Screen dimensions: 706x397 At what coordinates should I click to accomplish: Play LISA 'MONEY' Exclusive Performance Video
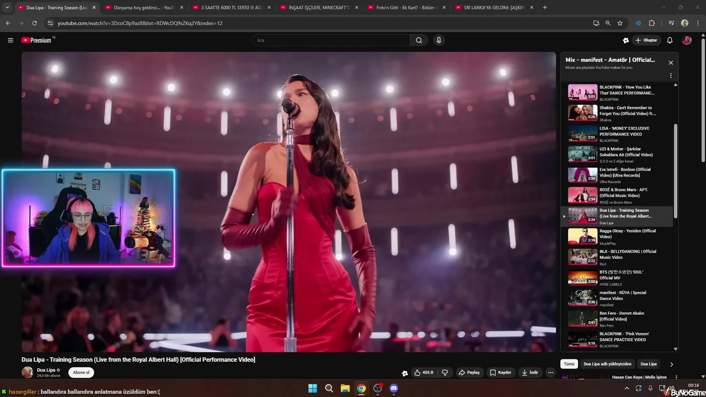[617, 134]
